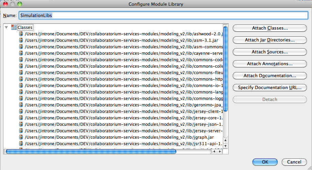Click the vertical scrollbar thumb
This screenshot has height=170, width=312.
[226, 68]
